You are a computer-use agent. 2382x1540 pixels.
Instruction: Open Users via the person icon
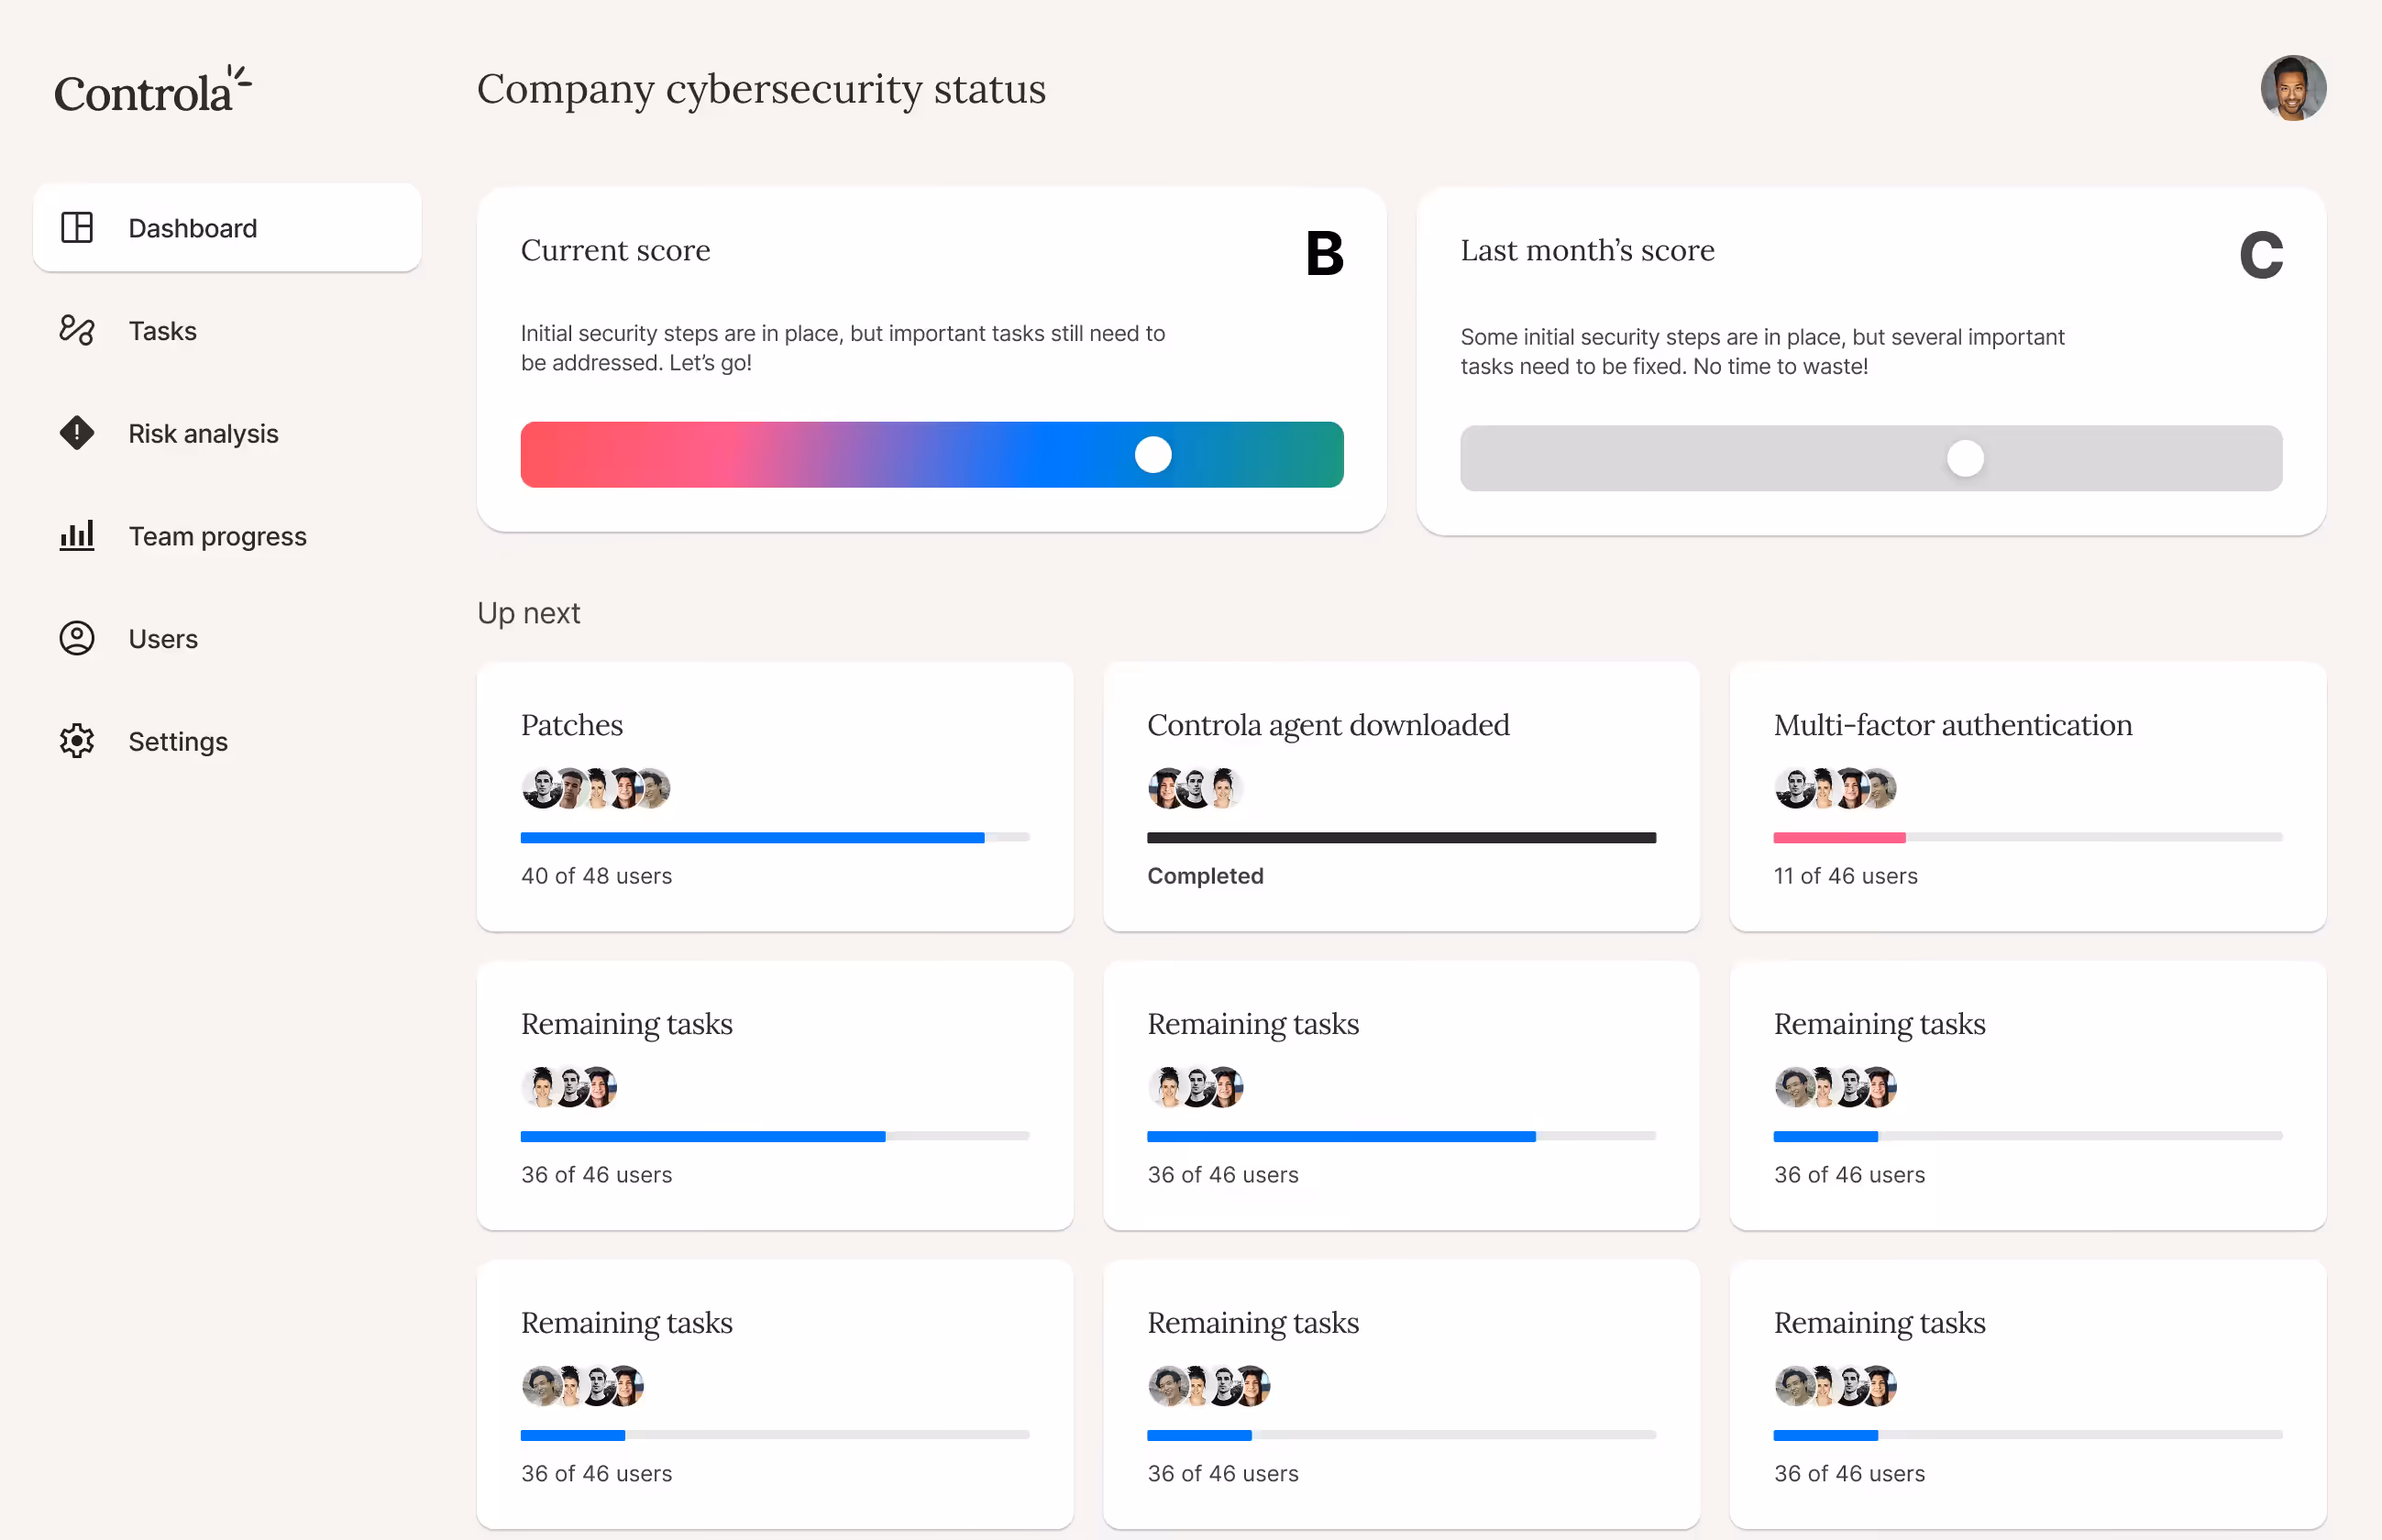click(x=77, y=638)
